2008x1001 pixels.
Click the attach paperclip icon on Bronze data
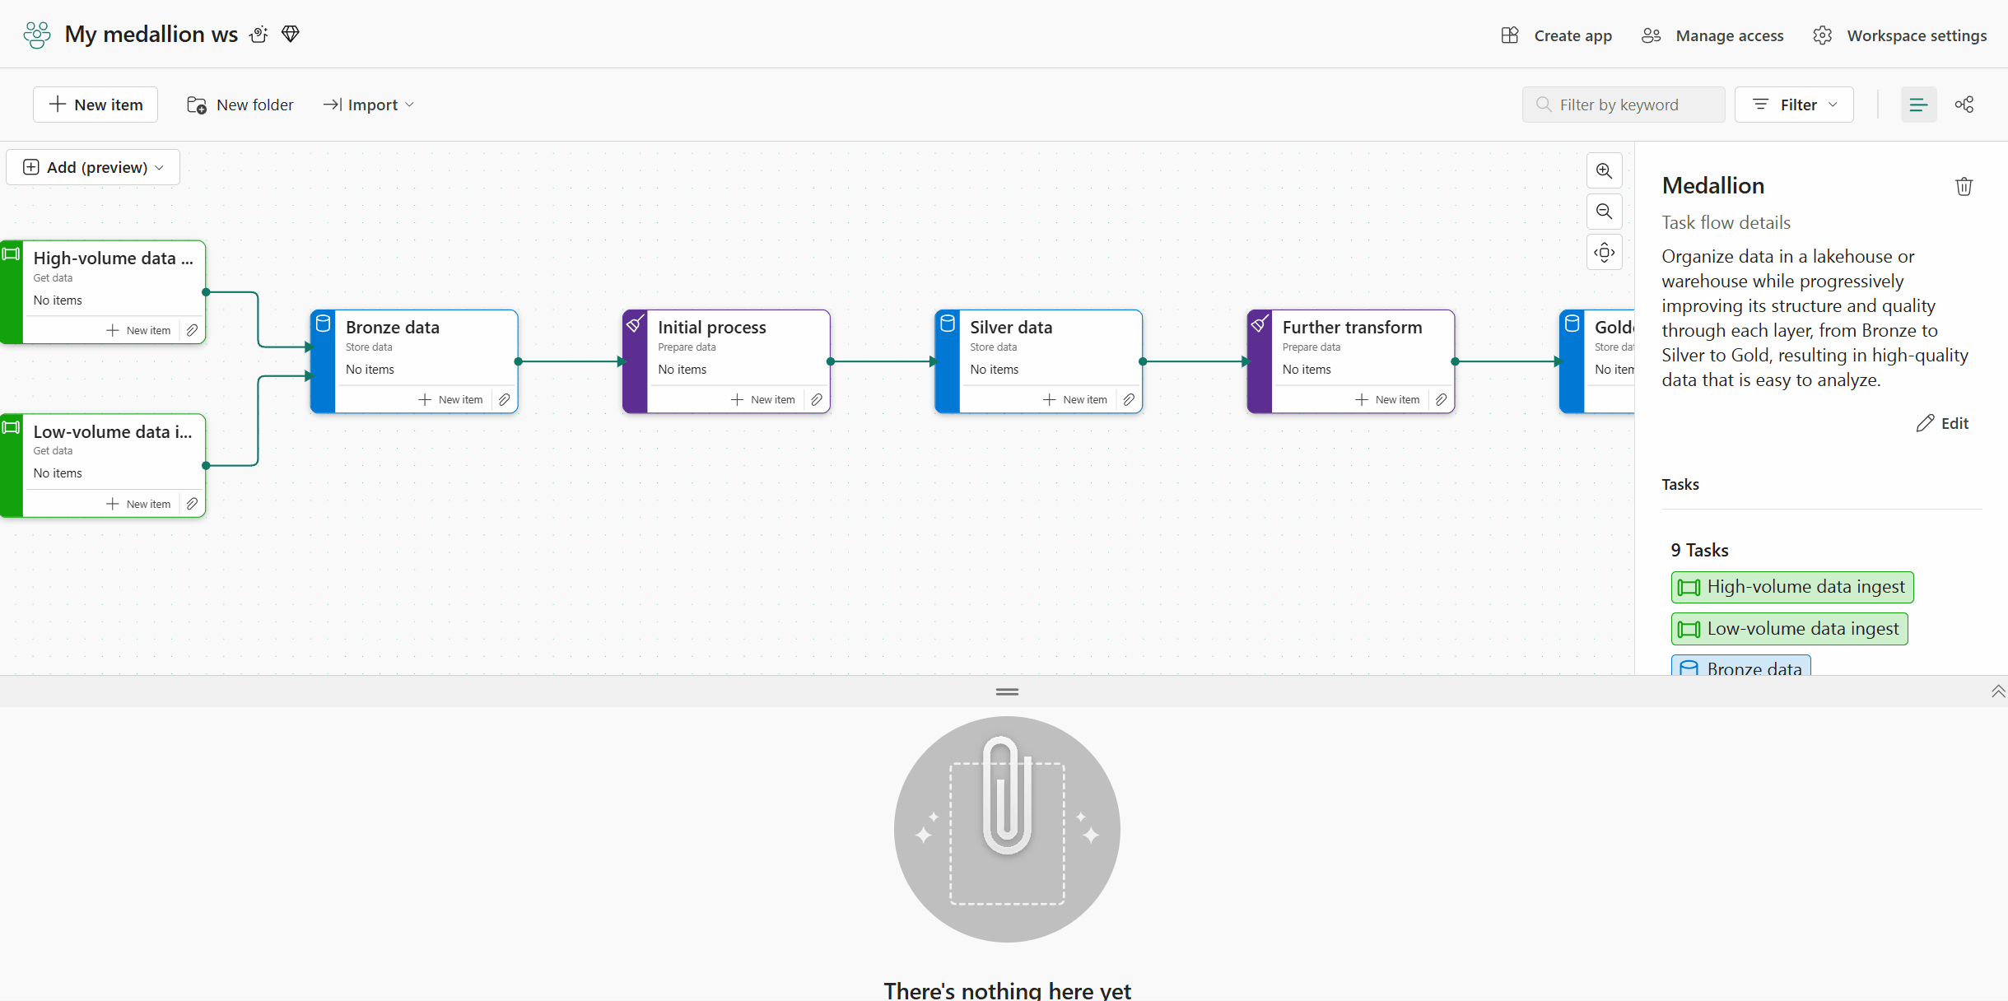click(505, 399)
